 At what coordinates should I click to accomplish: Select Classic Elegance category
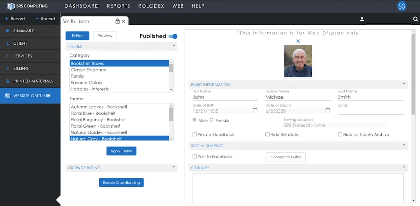tap(119, 70)
